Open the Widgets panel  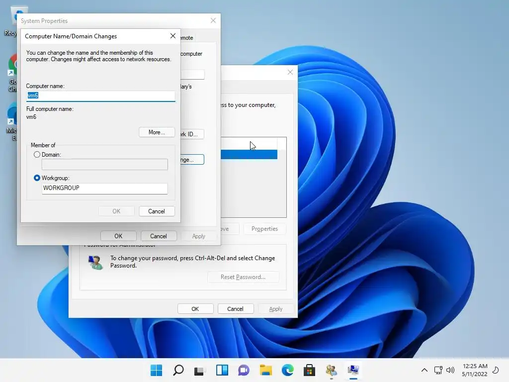tap(222, 370)
